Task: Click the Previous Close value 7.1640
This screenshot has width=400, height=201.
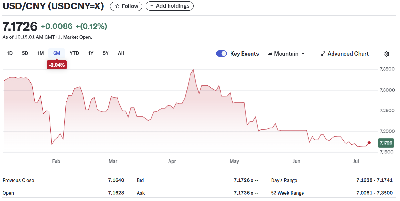Action: [116, 180]
